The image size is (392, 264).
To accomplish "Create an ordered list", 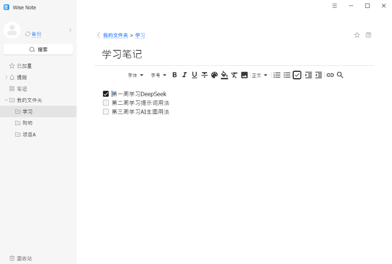I will [277, 75].
